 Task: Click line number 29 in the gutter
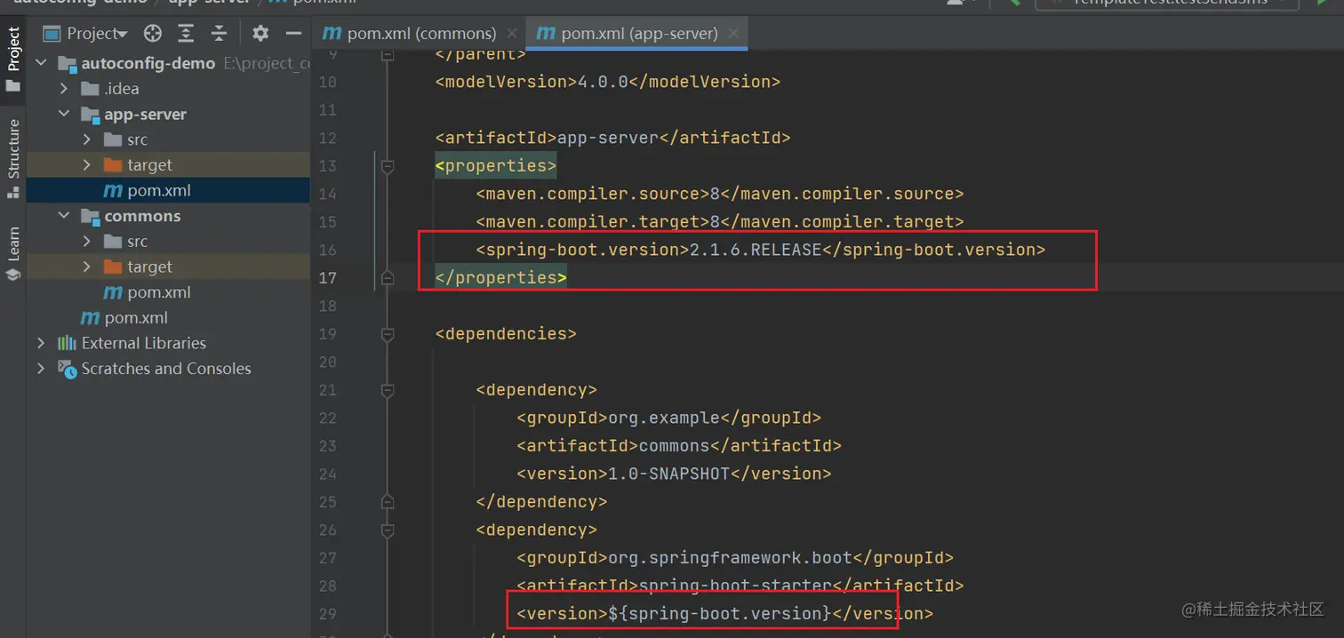tap(327, 614)
